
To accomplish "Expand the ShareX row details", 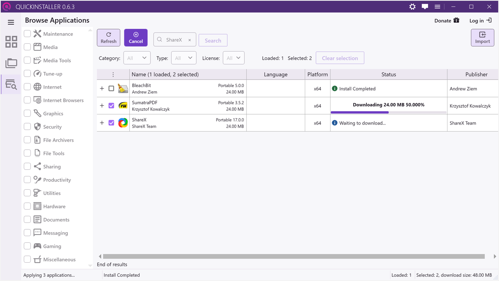I will point(102,123).
